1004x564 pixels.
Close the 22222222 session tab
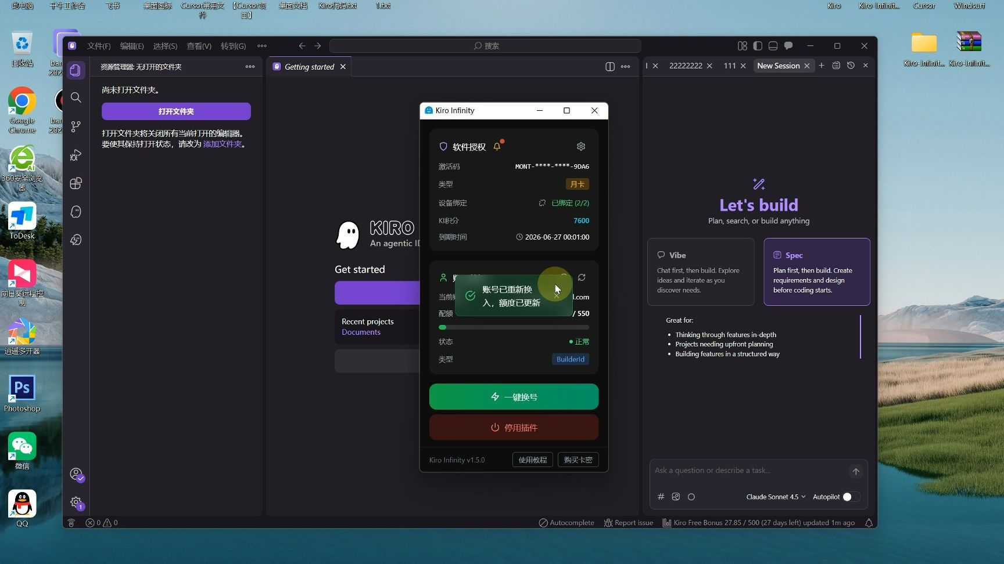[709, 66]
